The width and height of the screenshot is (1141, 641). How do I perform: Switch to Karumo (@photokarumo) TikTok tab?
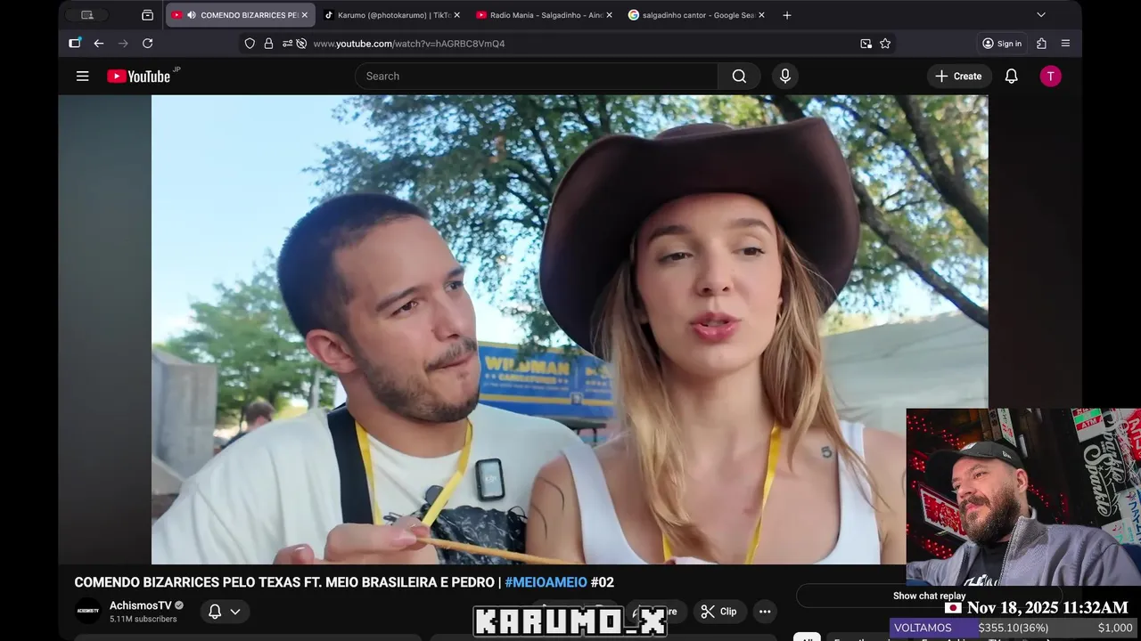click(390, 15)
